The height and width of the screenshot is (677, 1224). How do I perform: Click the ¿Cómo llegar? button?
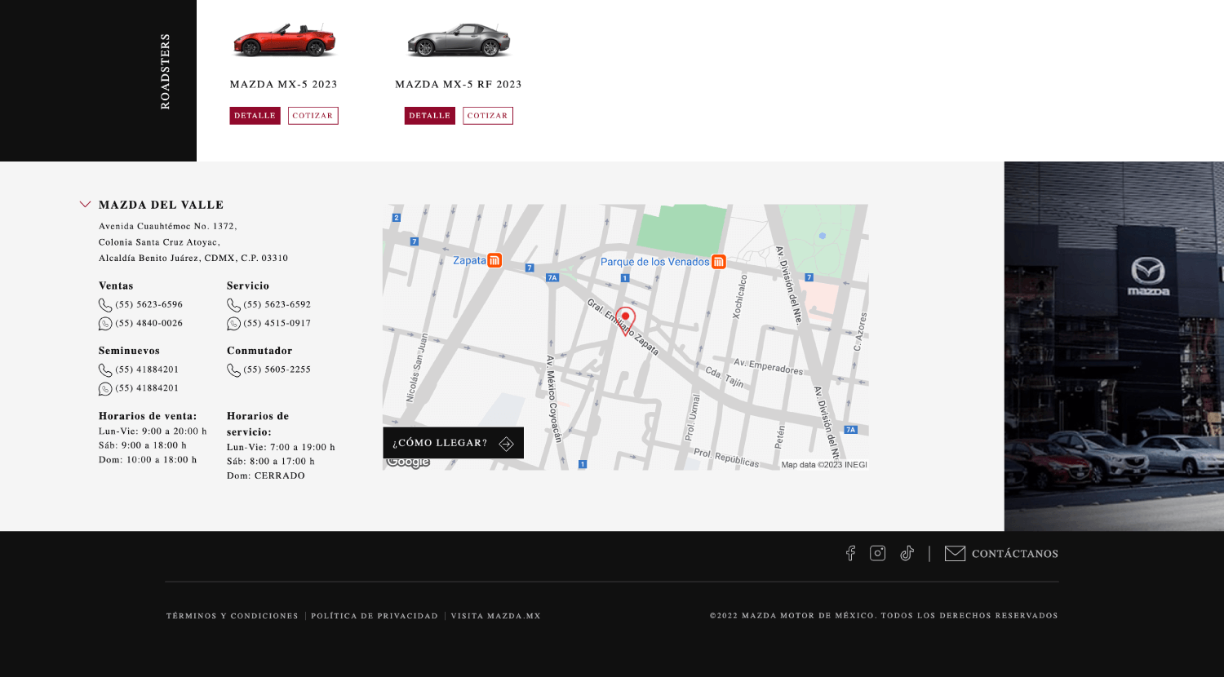[453, 443]
